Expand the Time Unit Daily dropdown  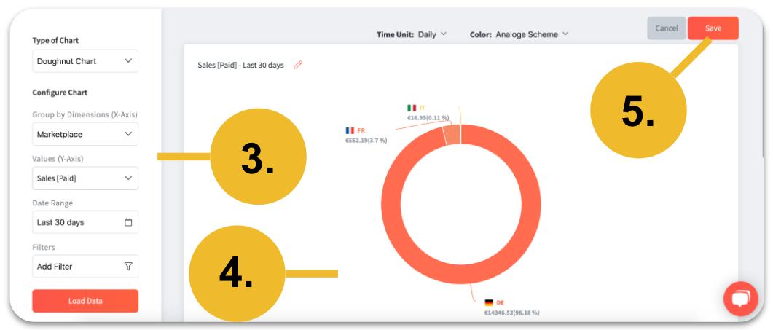point(433,34)
